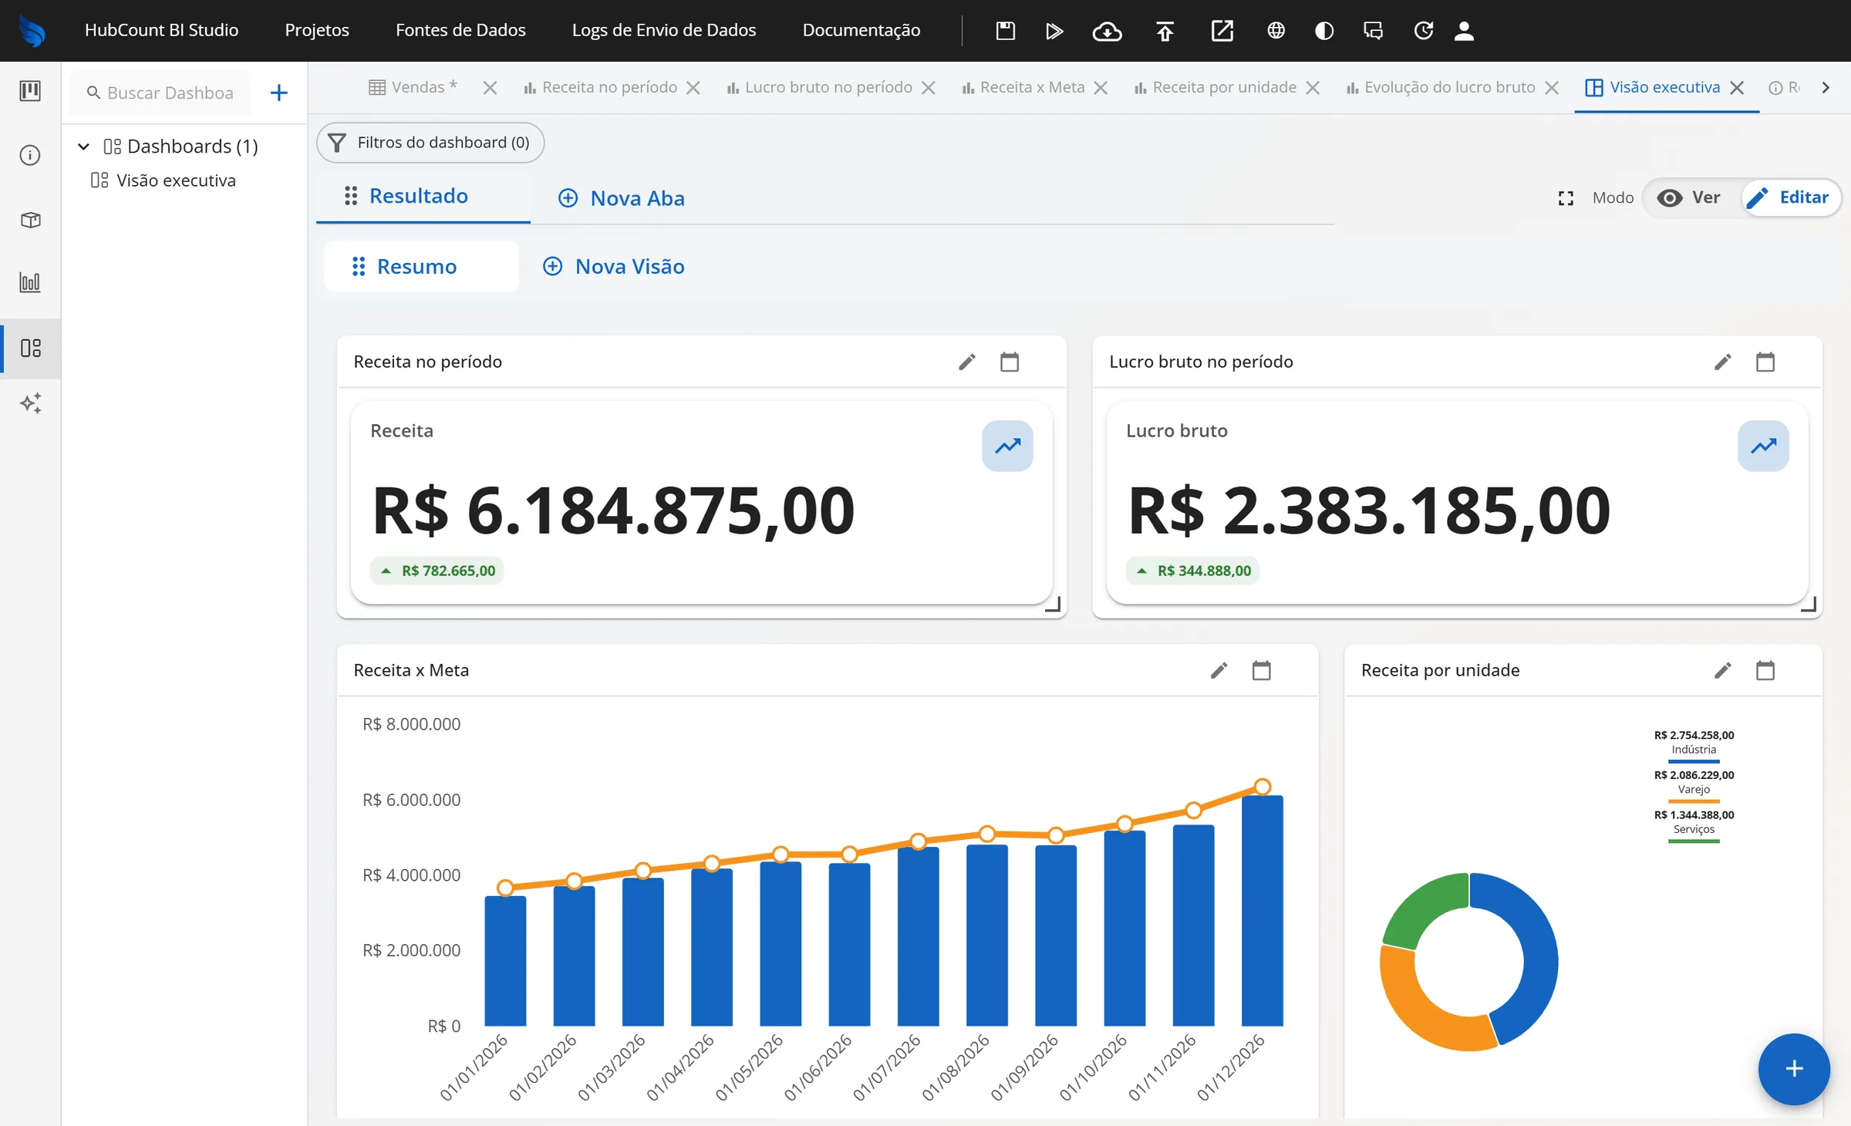Open Fontes de Dados menu

click(460, 30)
